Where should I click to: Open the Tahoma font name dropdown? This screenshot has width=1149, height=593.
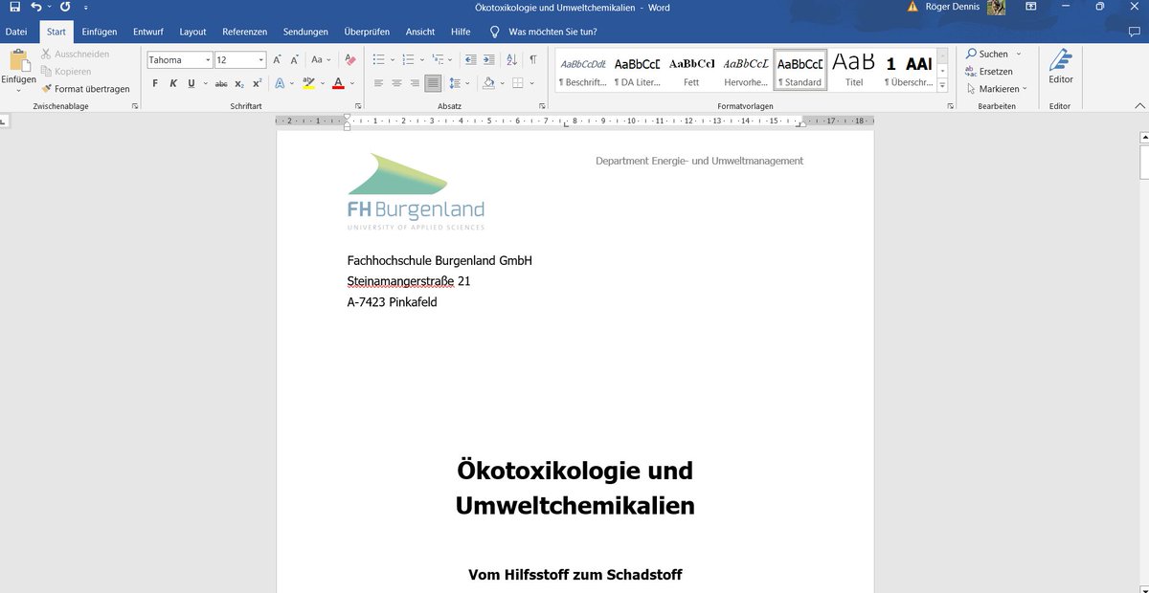coord(208,59)
